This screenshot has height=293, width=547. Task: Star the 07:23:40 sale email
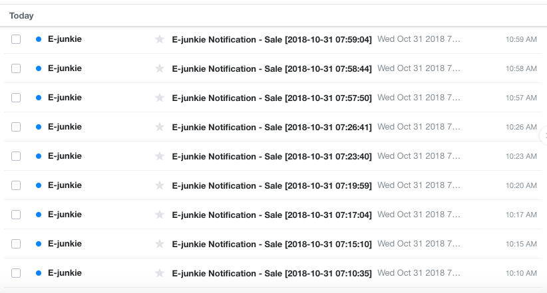(x=159, y=156)
